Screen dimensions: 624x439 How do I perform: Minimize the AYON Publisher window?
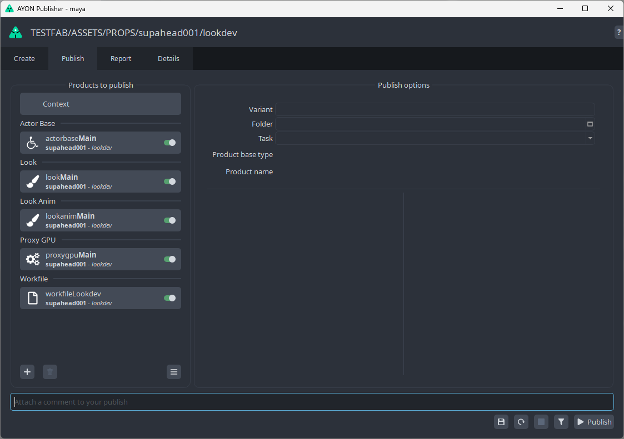[560, 8]
